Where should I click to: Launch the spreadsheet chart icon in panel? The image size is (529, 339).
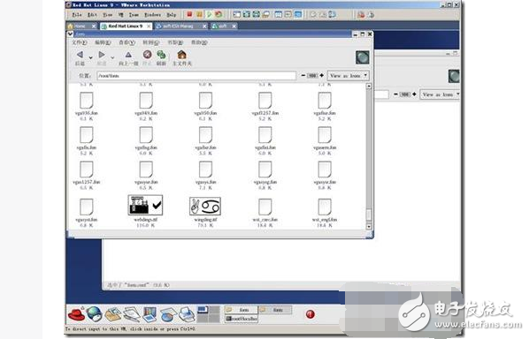tap(168, 315)
